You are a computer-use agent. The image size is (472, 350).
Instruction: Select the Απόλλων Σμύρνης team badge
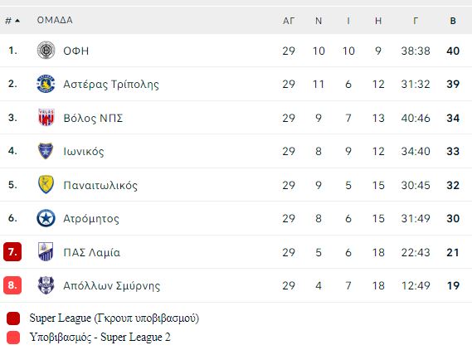tap(46, 285)
